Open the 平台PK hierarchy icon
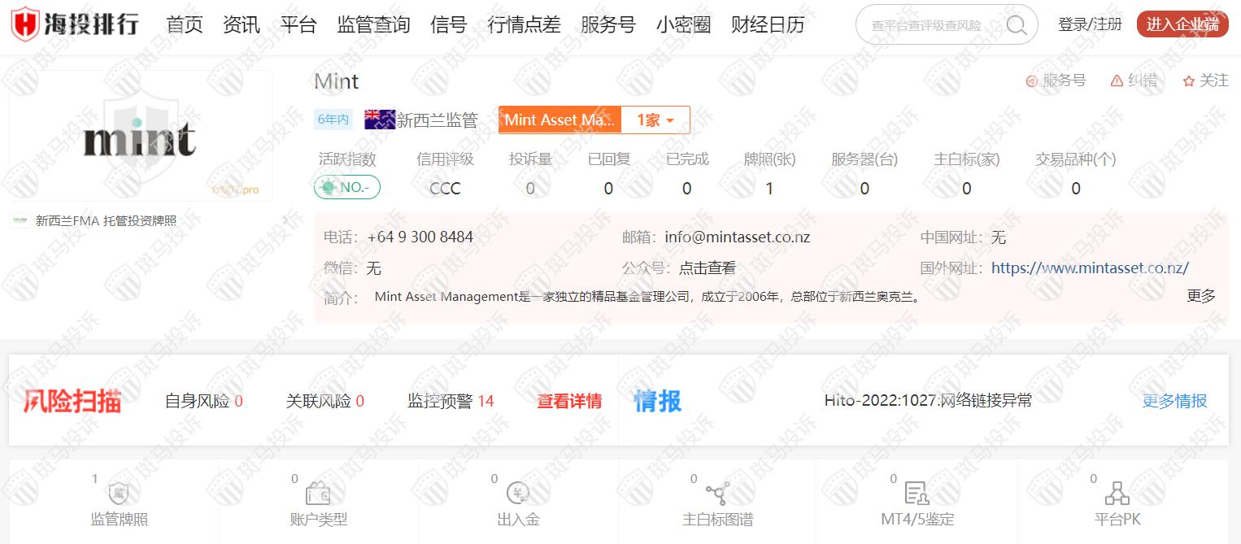The image size is (1241, 544). tap(1117, 494)
